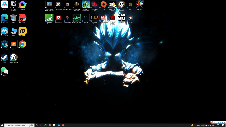Viewport: 226px width, 127px height.
Task: Expand hidden system tray icons
Action: click(202, 125)
